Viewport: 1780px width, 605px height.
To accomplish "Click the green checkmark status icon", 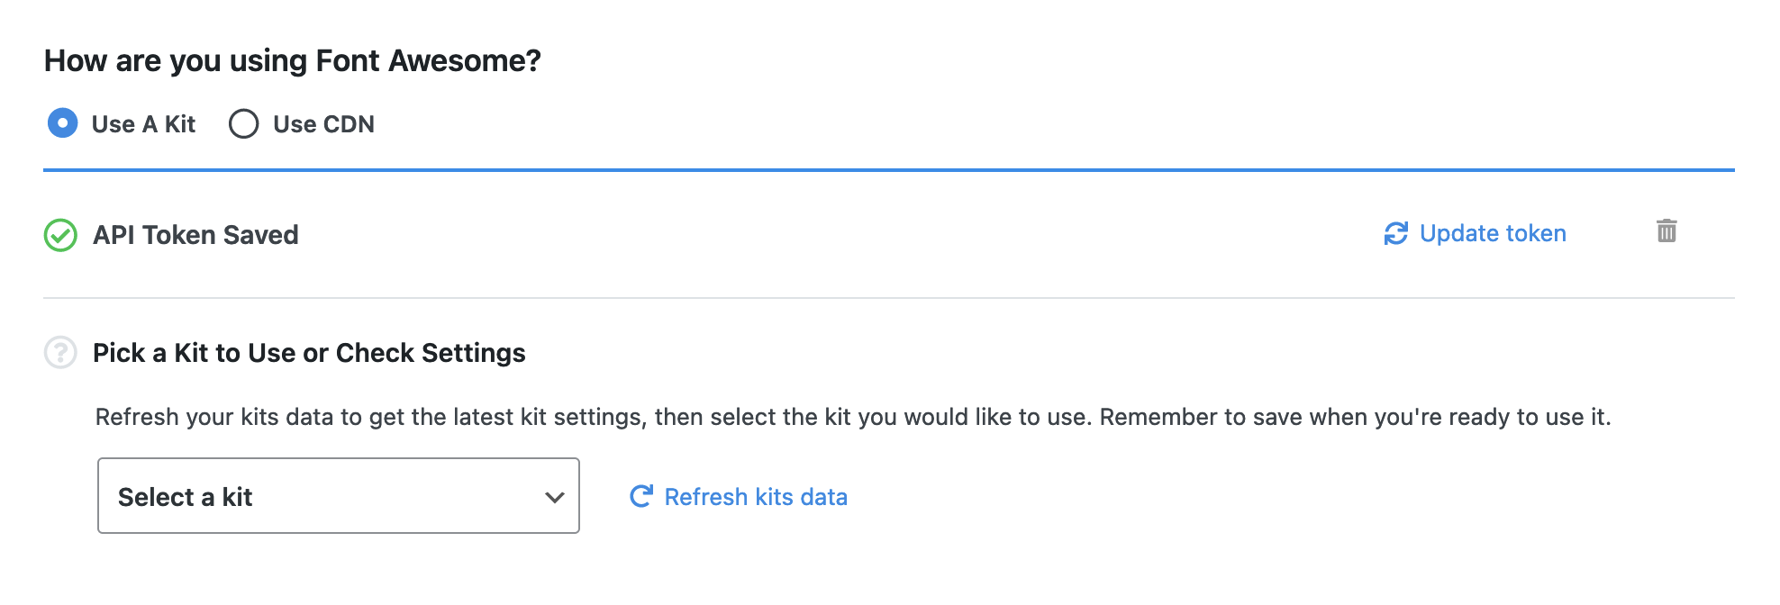I will tap(60, 236).
